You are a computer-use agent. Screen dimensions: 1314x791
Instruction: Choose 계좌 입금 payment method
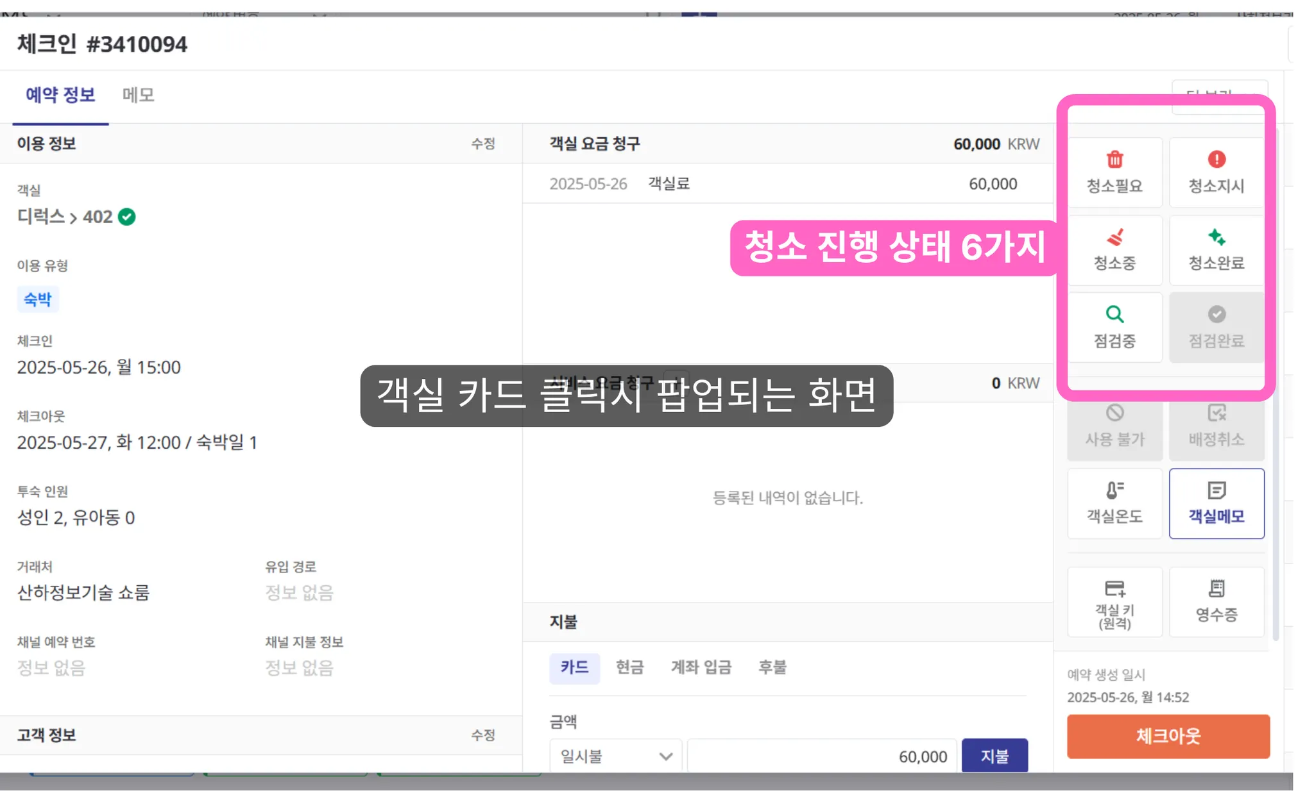(701, 667)
